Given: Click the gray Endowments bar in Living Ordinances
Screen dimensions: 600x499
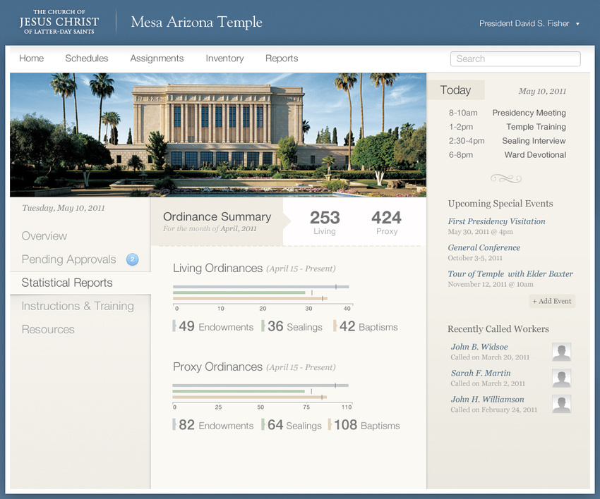Looking at the screenshot, I should [x=261, y=287].
